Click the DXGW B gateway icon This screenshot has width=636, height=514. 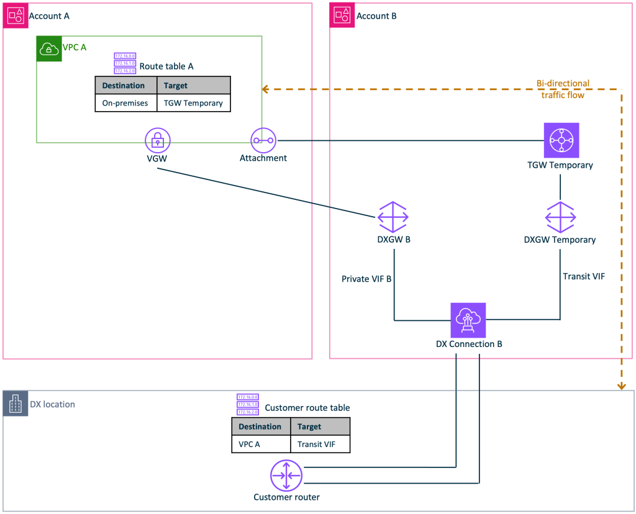[x=392, y=217]
